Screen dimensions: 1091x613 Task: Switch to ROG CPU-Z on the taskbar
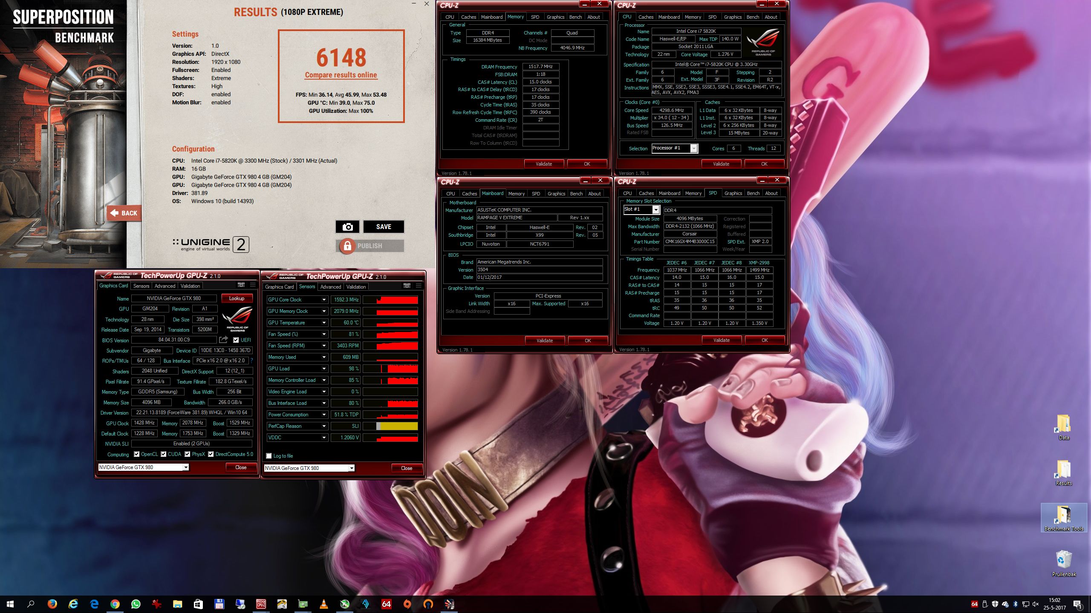261,604
